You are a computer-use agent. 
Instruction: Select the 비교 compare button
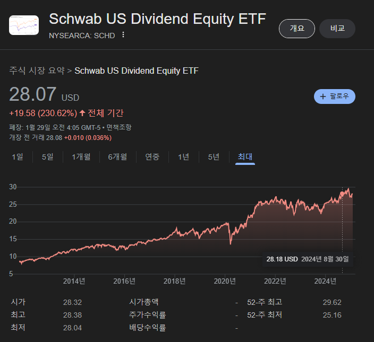[x=337, y=29]
